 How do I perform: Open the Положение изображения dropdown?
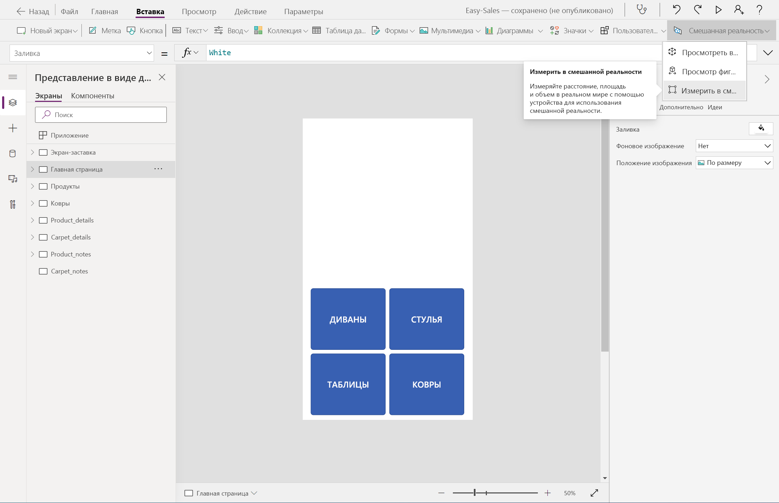tap(734, 163)
